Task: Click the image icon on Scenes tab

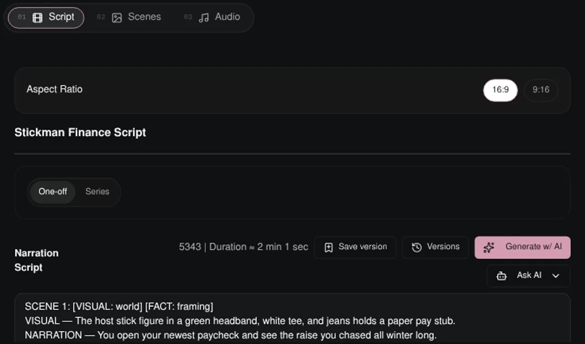Action: [117, 17]
